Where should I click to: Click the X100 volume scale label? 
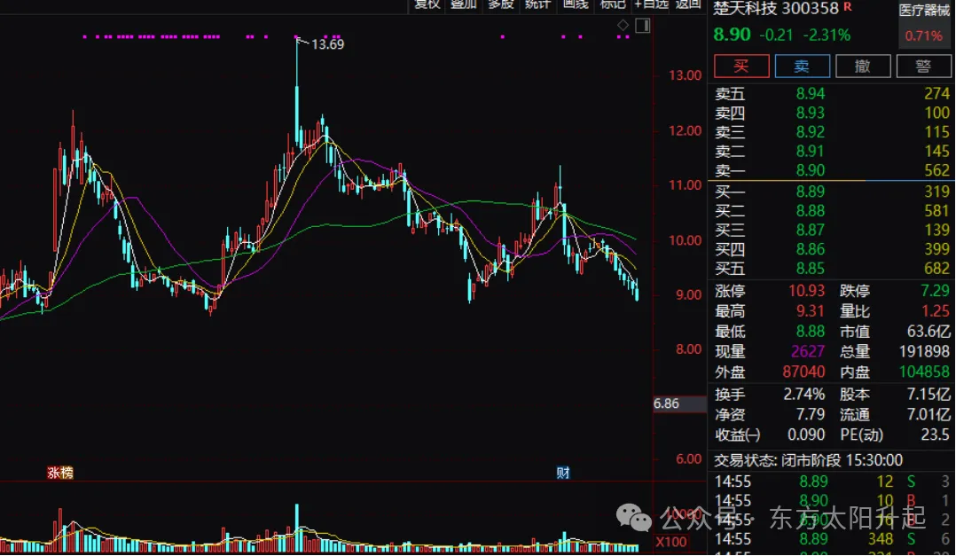click(x=671, y=541)
